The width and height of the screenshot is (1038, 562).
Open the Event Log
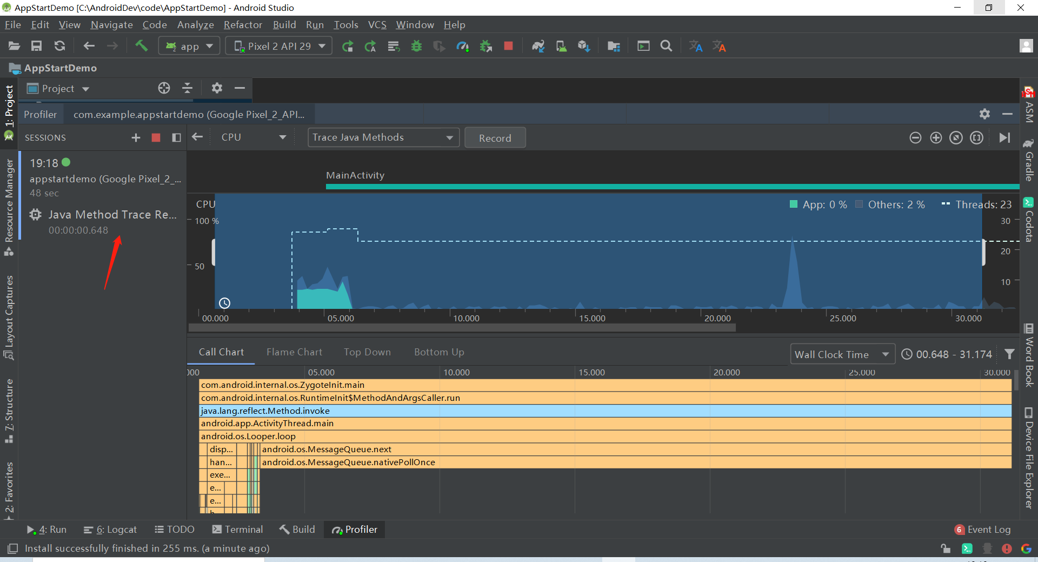click(982, 530)
